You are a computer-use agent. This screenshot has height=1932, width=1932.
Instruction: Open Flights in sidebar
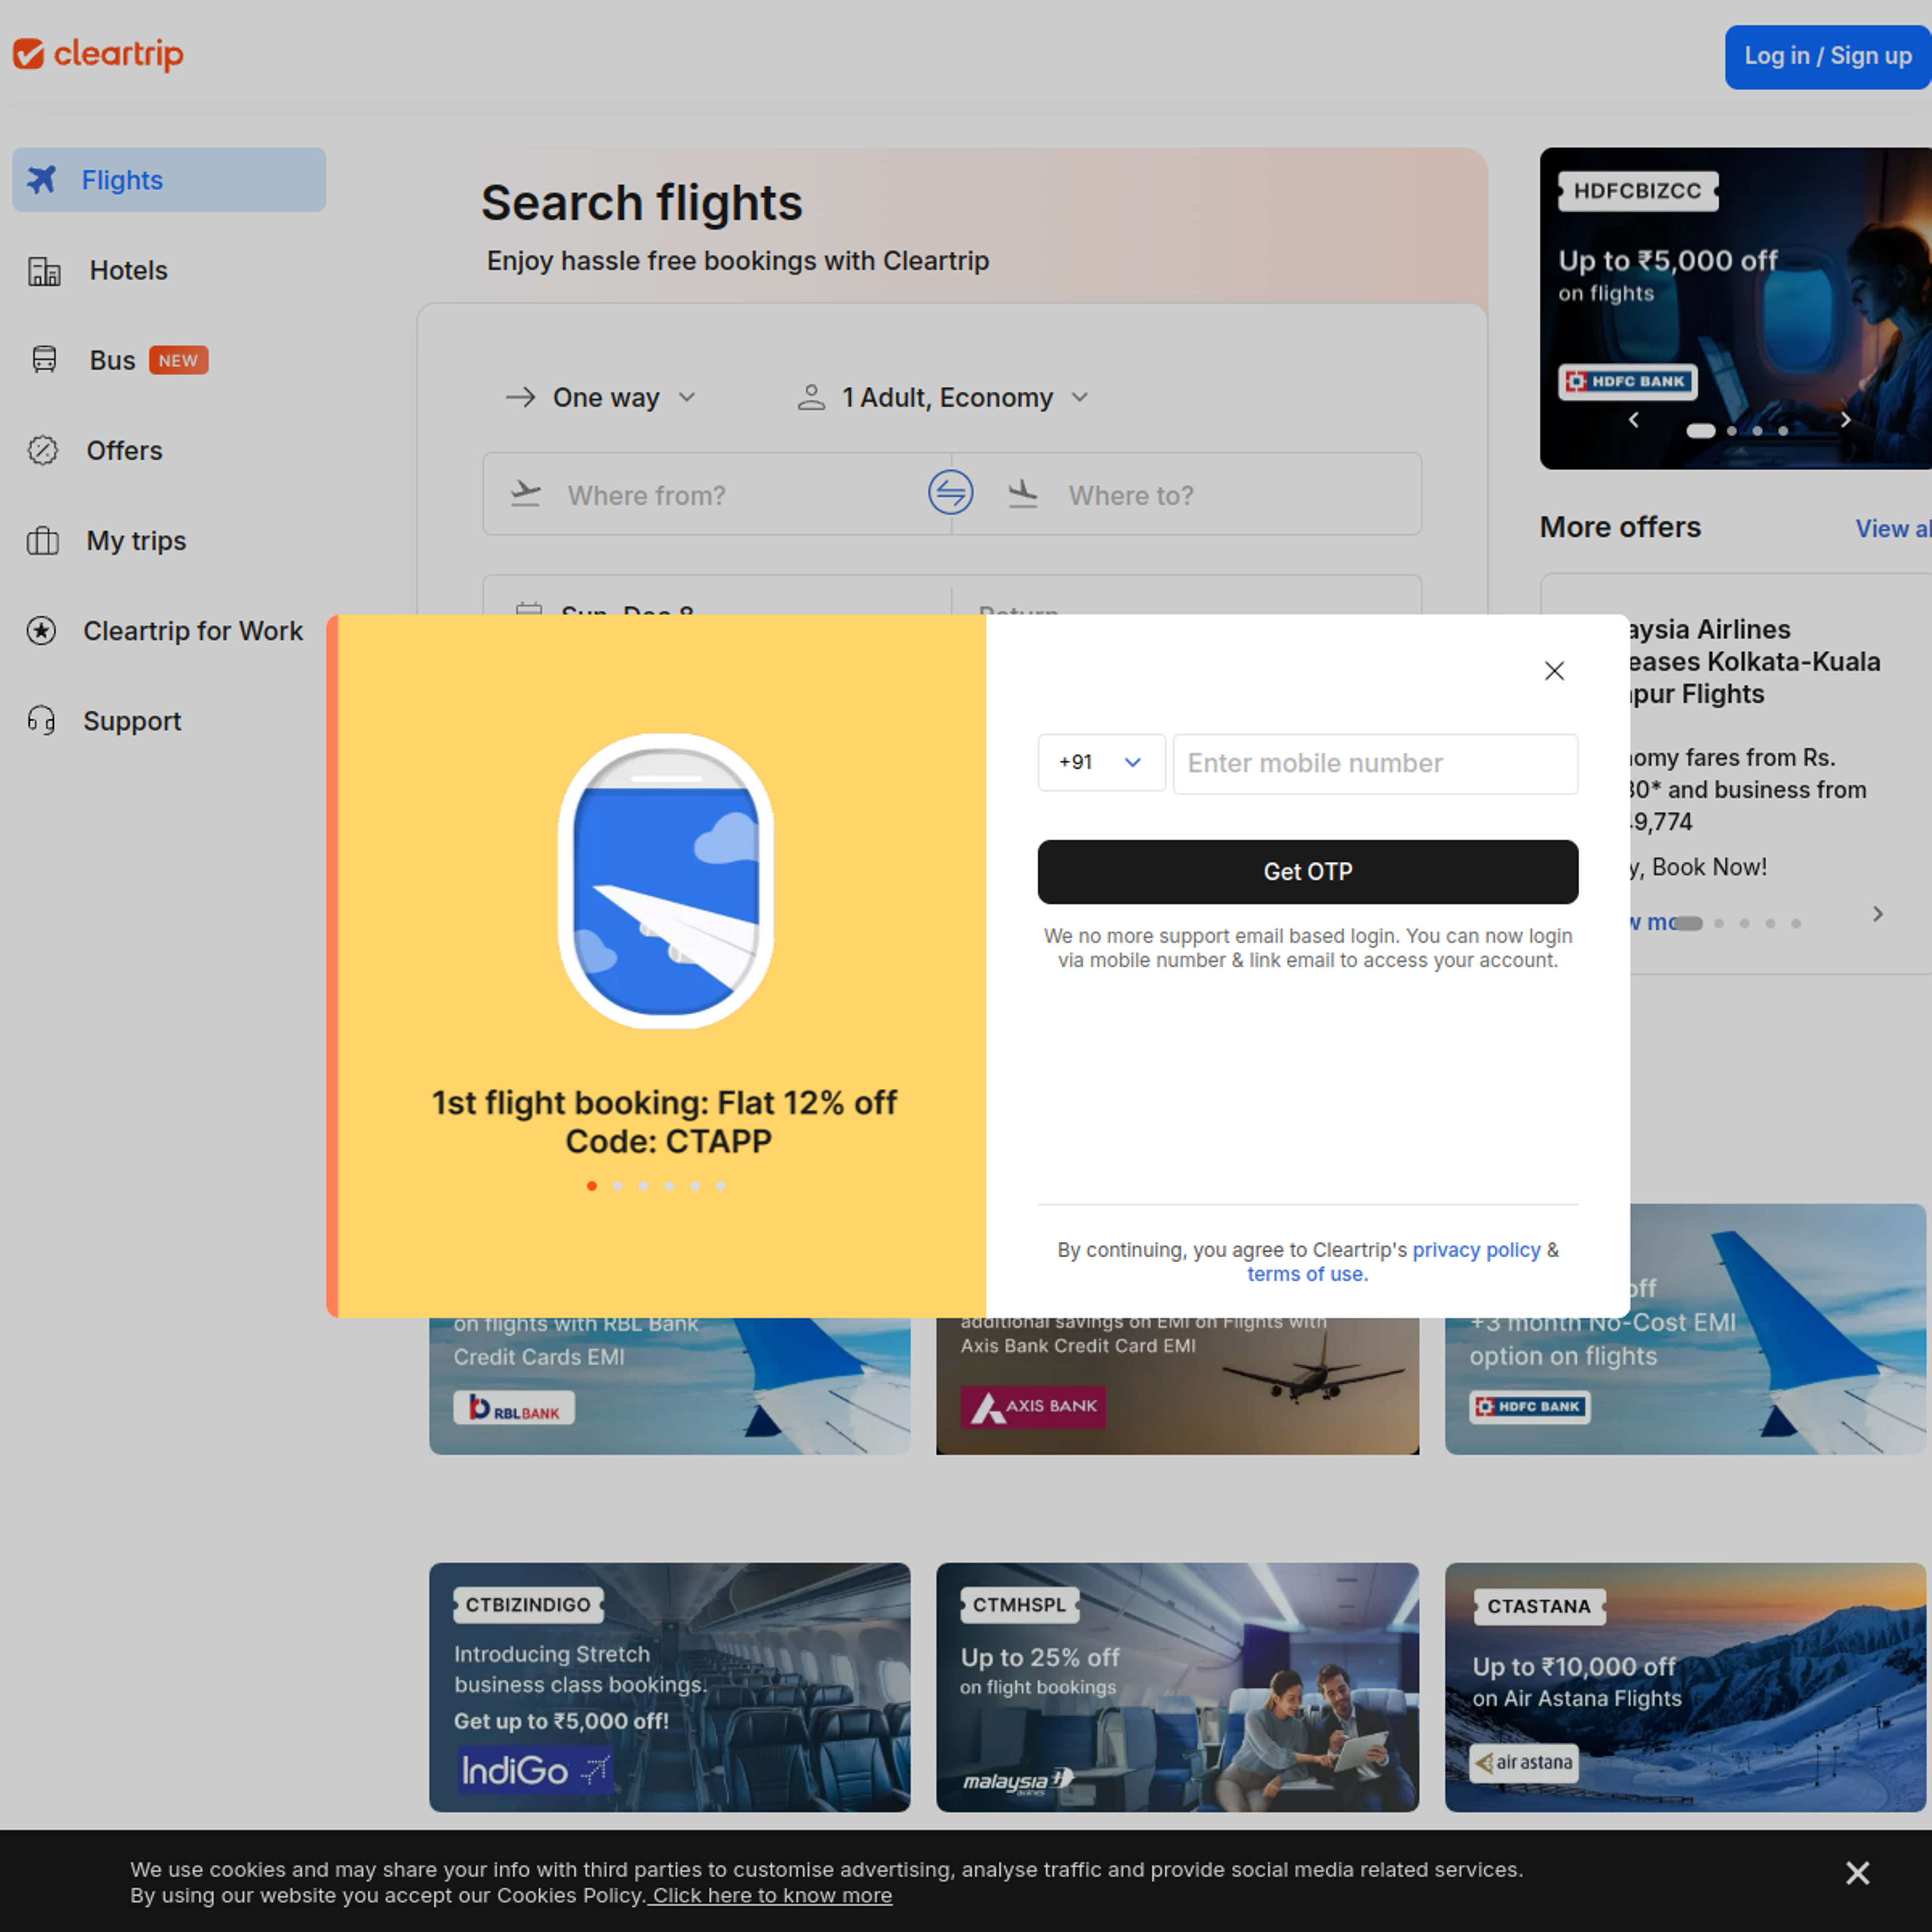pyautogui.click(x=169, y=180)
